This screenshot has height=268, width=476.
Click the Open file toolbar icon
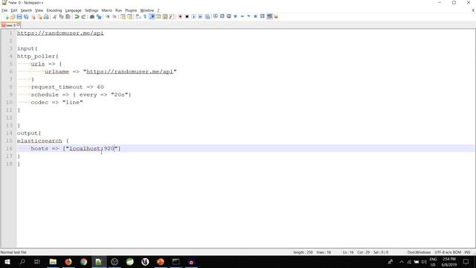tap(13, 16)
